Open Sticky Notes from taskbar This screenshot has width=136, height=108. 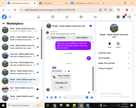point(74,105)
